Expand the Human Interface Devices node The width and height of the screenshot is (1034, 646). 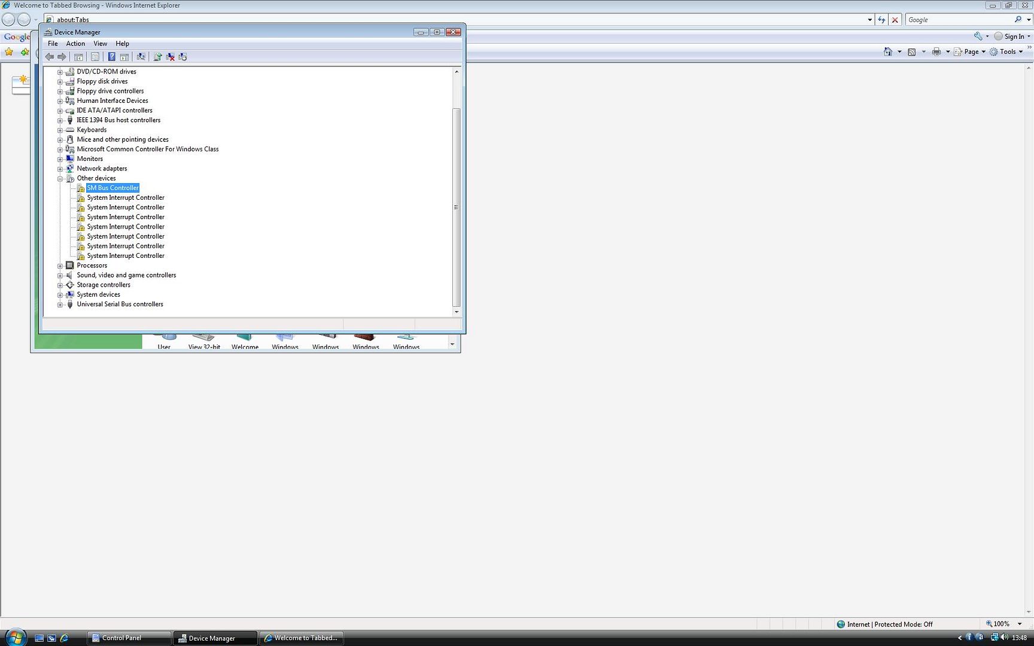tap(60, 101)
